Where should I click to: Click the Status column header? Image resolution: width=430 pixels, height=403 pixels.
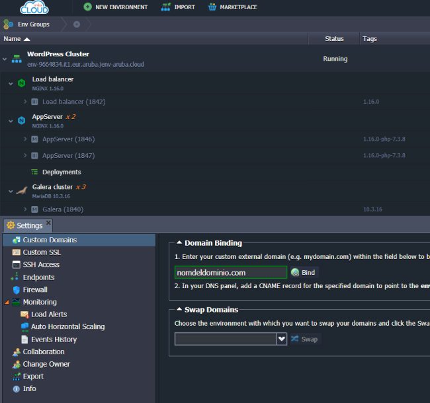pyautogui.click(x=334, y=39)
